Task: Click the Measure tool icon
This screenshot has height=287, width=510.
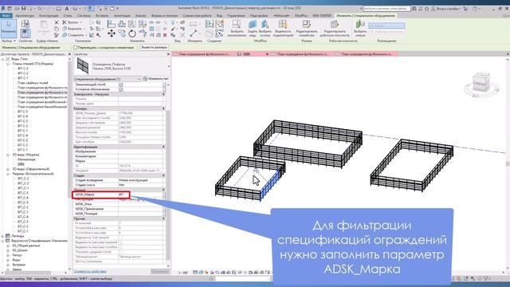Action: [194, 33]
